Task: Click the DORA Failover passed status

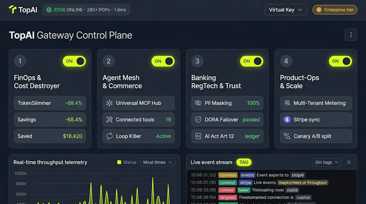Action: click(x=251, y=120)
